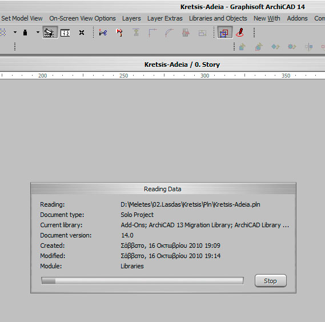The height and width of the screenshot is (322, 325).
Task: Click the ruler measure icon
Action: [65, 33]
